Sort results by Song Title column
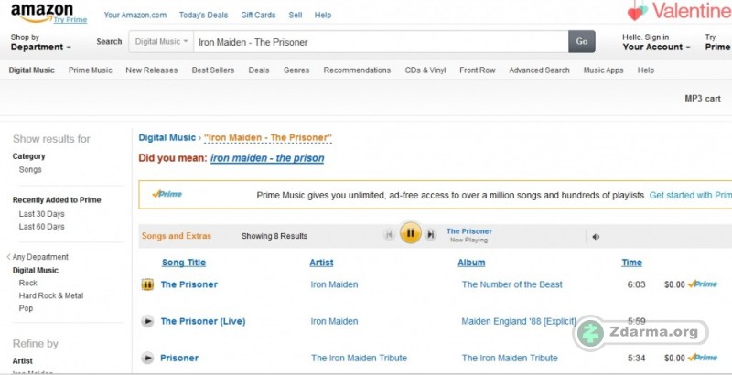 (x=184, y=262)
